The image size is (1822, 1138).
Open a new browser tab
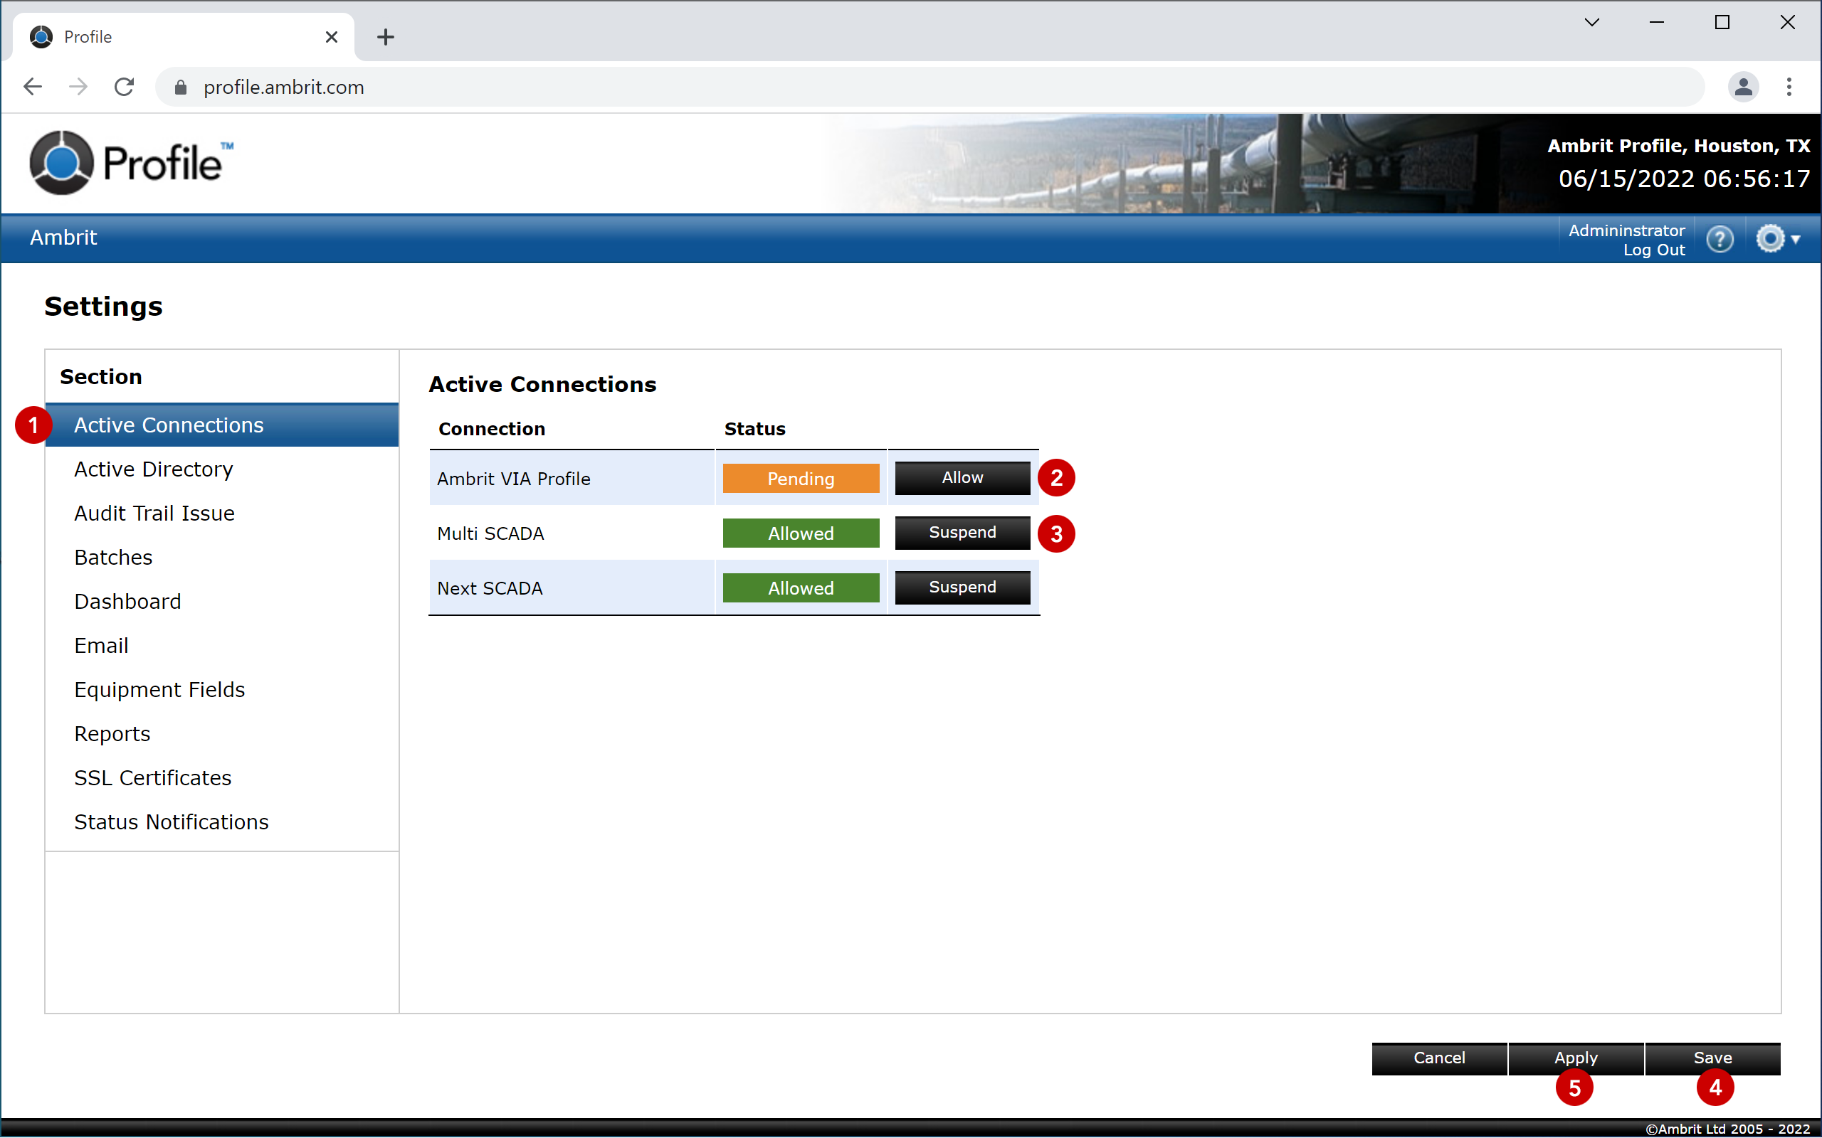pyautogui.click(x=386, y=37)
